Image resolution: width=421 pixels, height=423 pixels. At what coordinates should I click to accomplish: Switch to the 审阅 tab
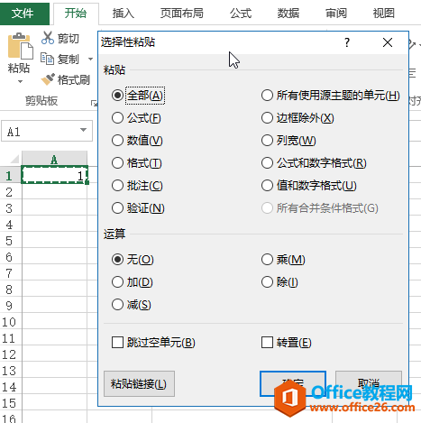336,14
